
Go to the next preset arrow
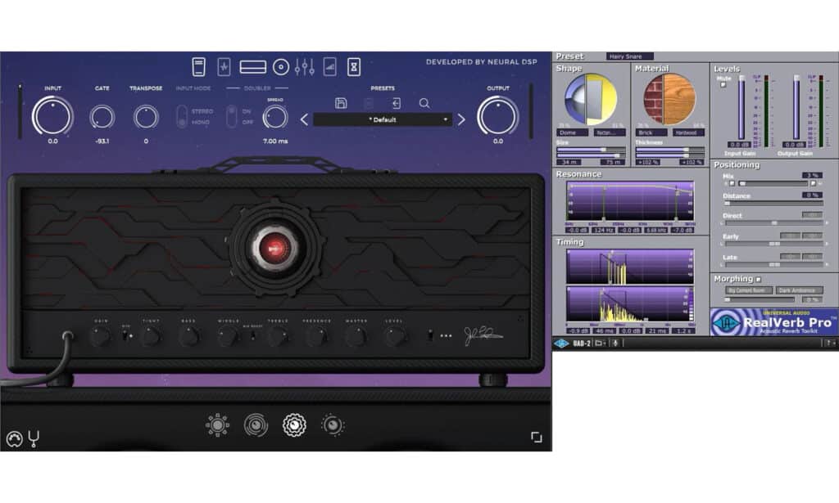(x=461, y=119)
